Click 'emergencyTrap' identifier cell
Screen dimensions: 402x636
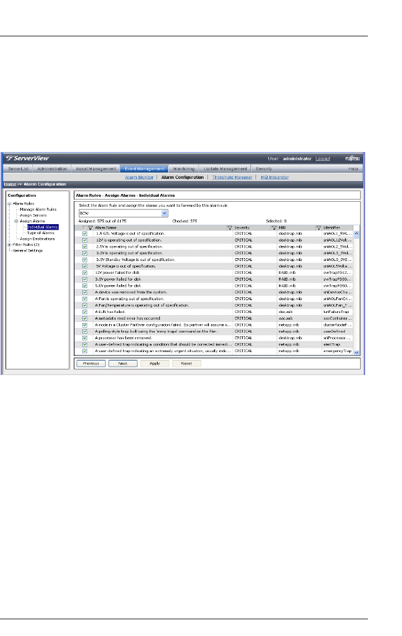[337, 351]
